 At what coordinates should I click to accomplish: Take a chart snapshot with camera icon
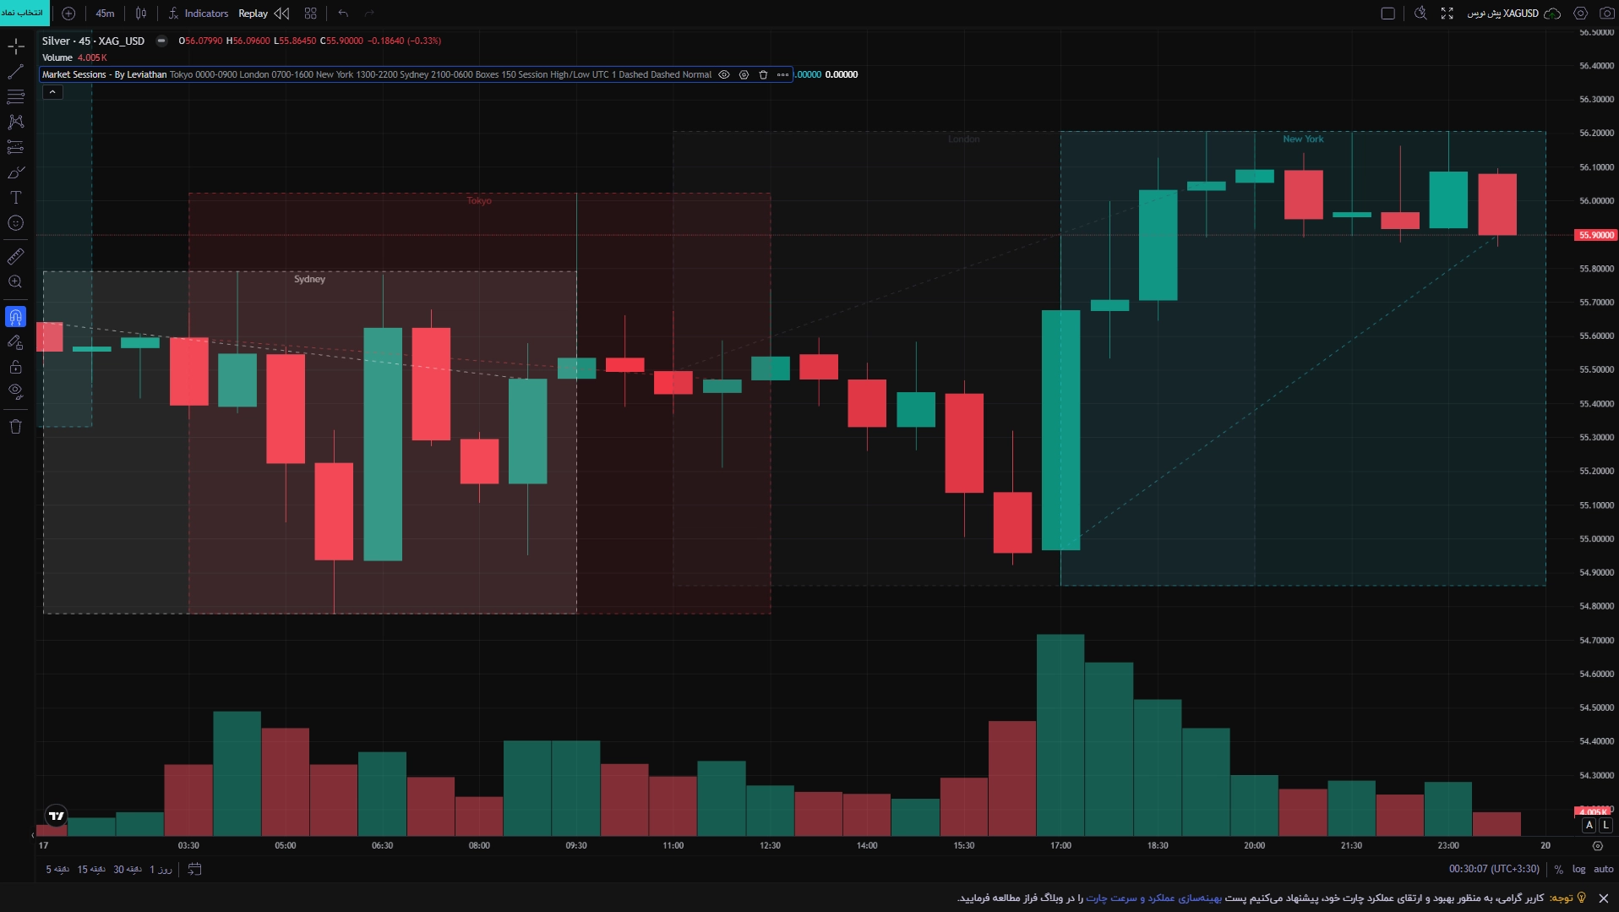click(1606, 14)
